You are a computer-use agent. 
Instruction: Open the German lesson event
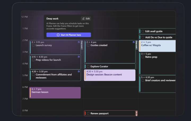point(55,93)
